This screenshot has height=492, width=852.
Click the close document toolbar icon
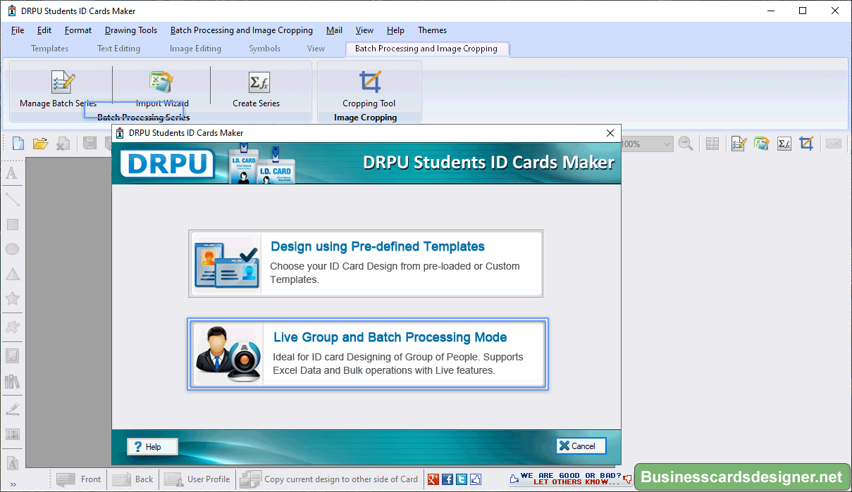pyautogui.click(x=63, y=144)
